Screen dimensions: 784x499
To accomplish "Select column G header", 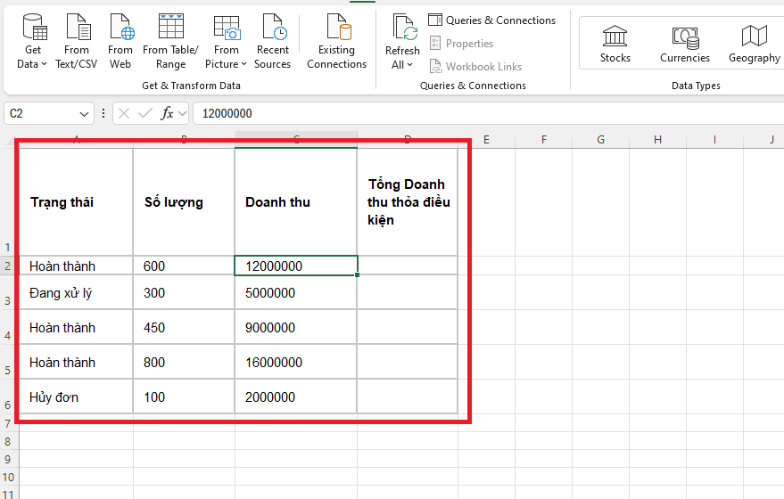I will tap(600, 140).
